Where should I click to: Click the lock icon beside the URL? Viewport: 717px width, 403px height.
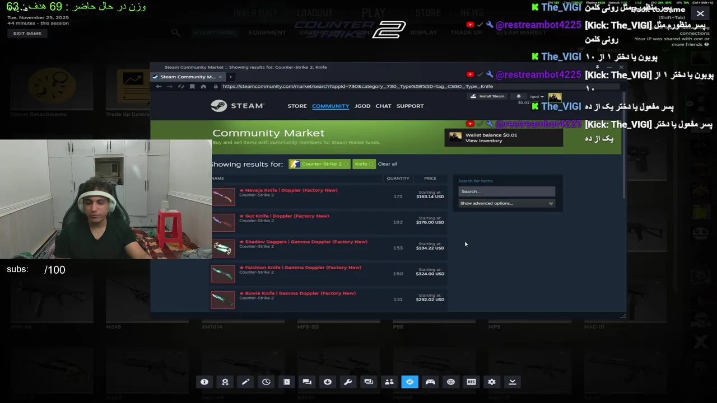pos(216,86)
